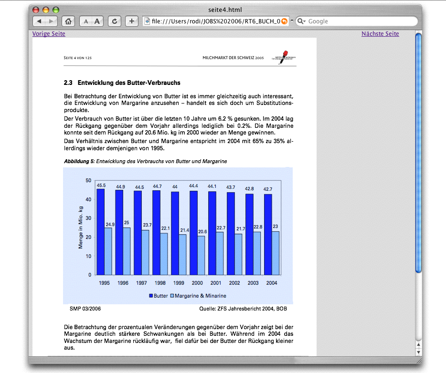
Task: Click the blue vertical scrollbar thumb
Action: [x=418, y=153]
